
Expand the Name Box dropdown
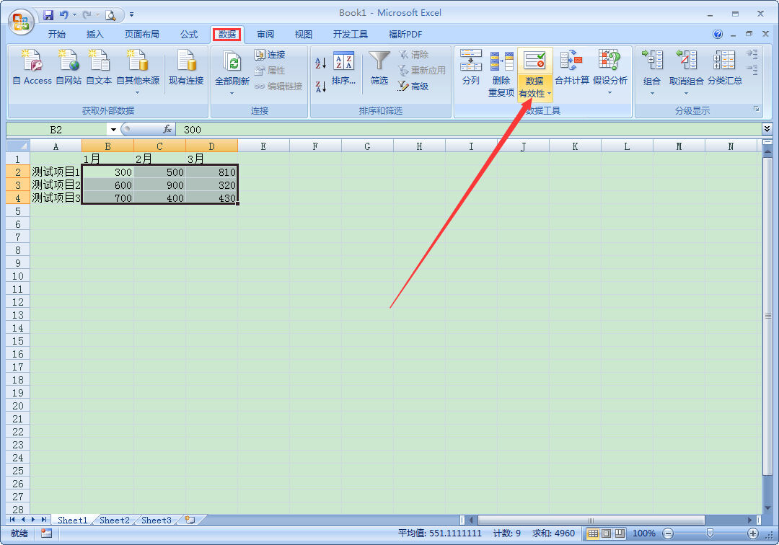(113, 130)
